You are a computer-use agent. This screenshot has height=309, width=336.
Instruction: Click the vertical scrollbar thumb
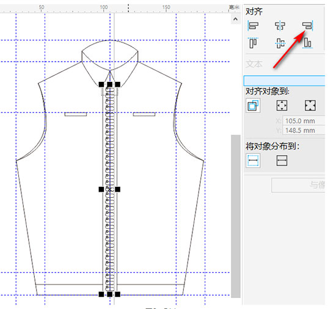point(235,216)
